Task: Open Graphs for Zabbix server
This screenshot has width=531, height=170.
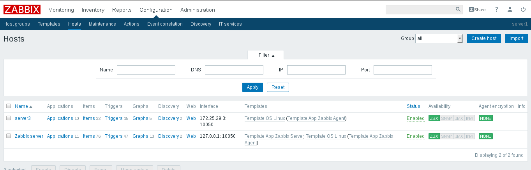Action: pos(140,136)
